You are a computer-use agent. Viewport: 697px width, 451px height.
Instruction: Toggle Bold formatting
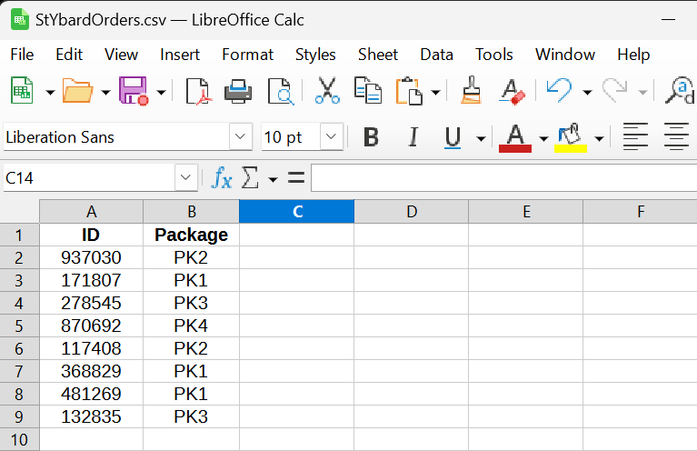click(371, 137)
